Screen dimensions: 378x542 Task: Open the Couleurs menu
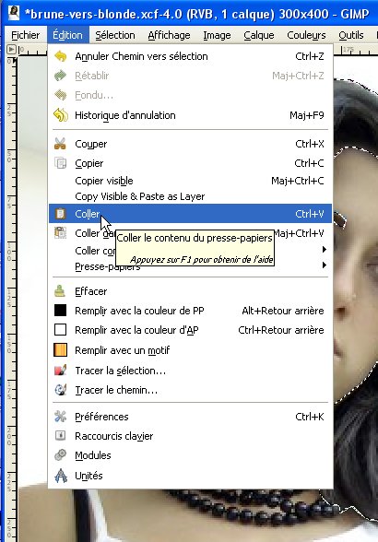(x=306, y=35)
